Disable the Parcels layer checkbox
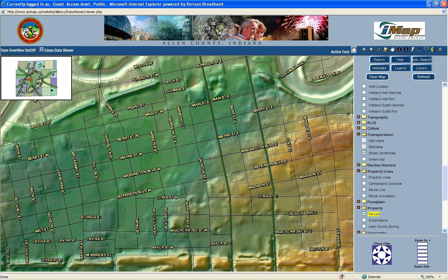The height and width of the screenshot is (280, 448). (x=364, y=214)
